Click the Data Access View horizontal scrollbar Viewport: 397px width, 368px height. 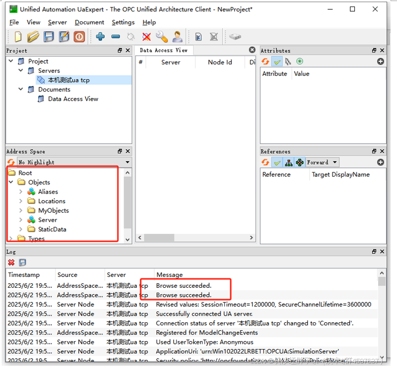tap(194, 238)
